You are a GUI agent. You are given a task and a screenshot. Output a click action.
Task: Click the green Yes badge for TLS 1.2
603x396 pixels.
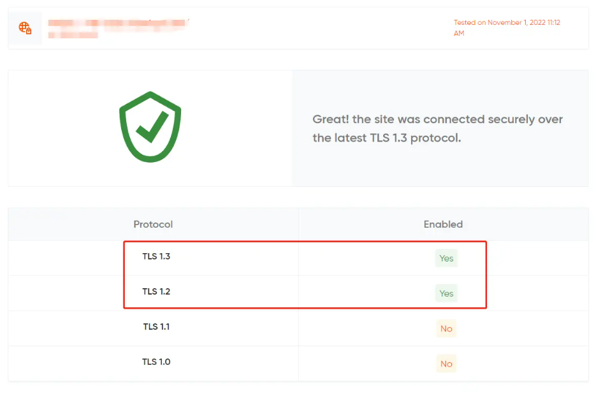click(446, 293)
